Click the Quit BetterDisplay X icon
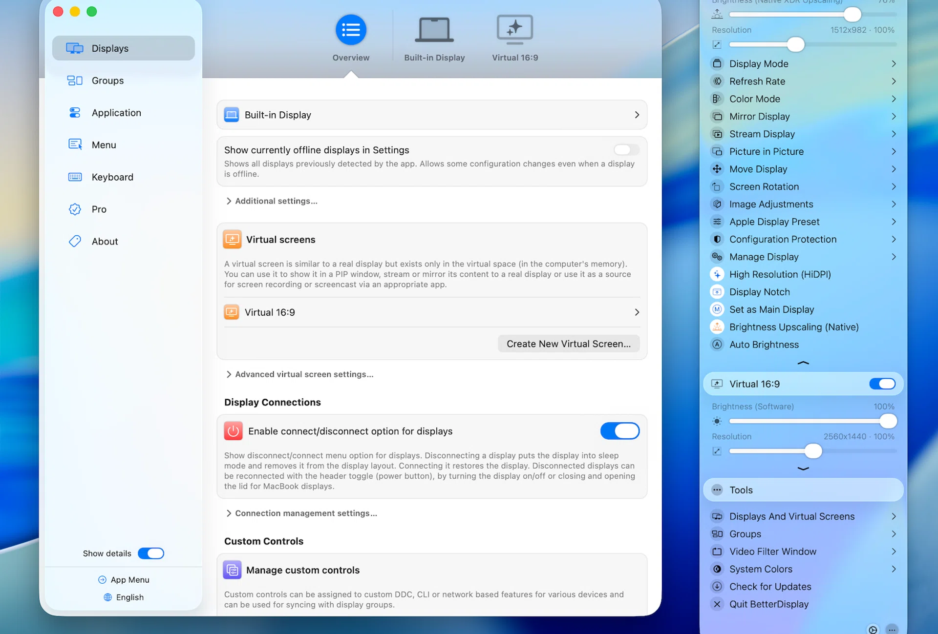Screen dimensions: 938x634 tap(717, 604)
